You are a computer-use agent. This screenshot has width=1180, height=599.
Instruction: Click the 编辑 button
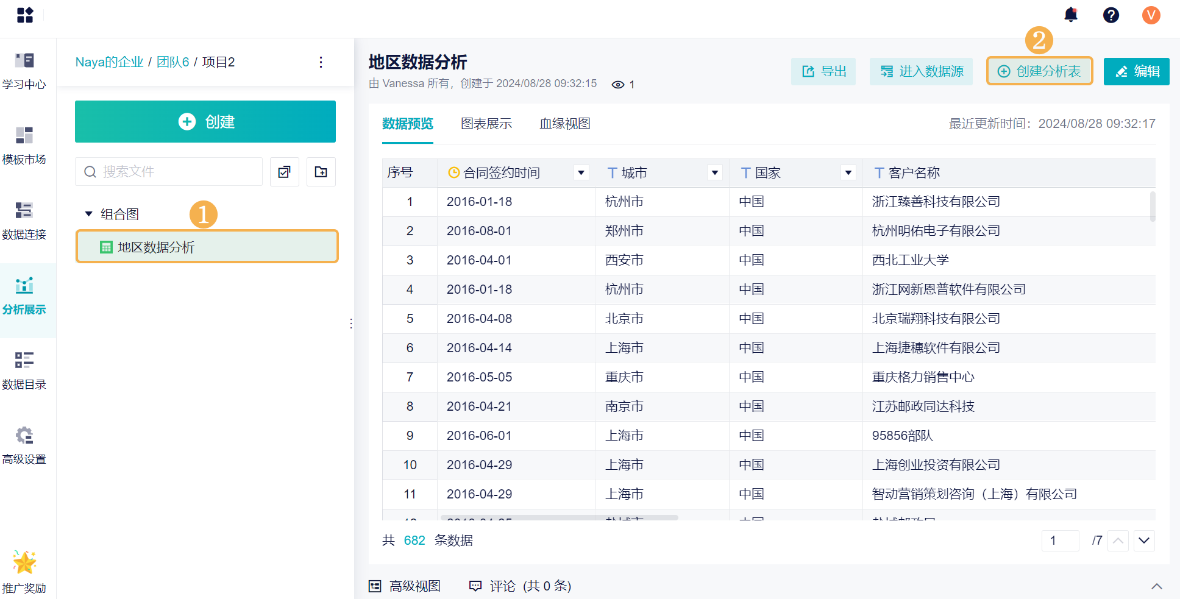[x=1137, y=71]
